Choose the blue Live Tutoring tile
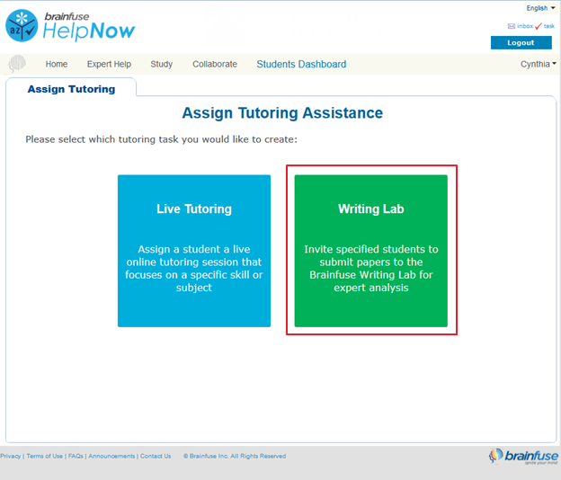The width and height of the screenshot is (561, 480). pyautogui.click(x=194, y=250)
